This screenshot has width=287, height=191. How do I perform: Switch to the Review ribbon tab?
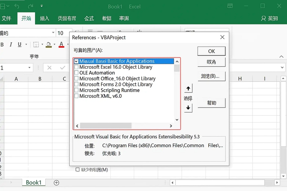[x=124, y=18]
